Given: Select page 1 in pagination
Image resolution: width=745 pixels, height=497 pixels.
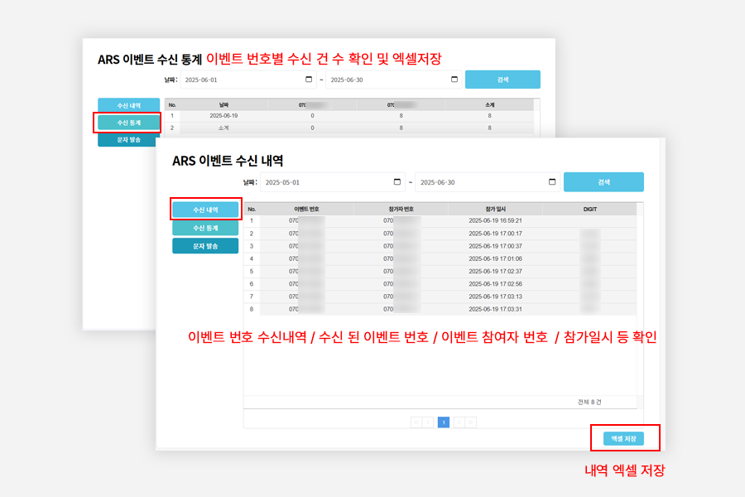Looking at the screenshot, I should [443, 422].
